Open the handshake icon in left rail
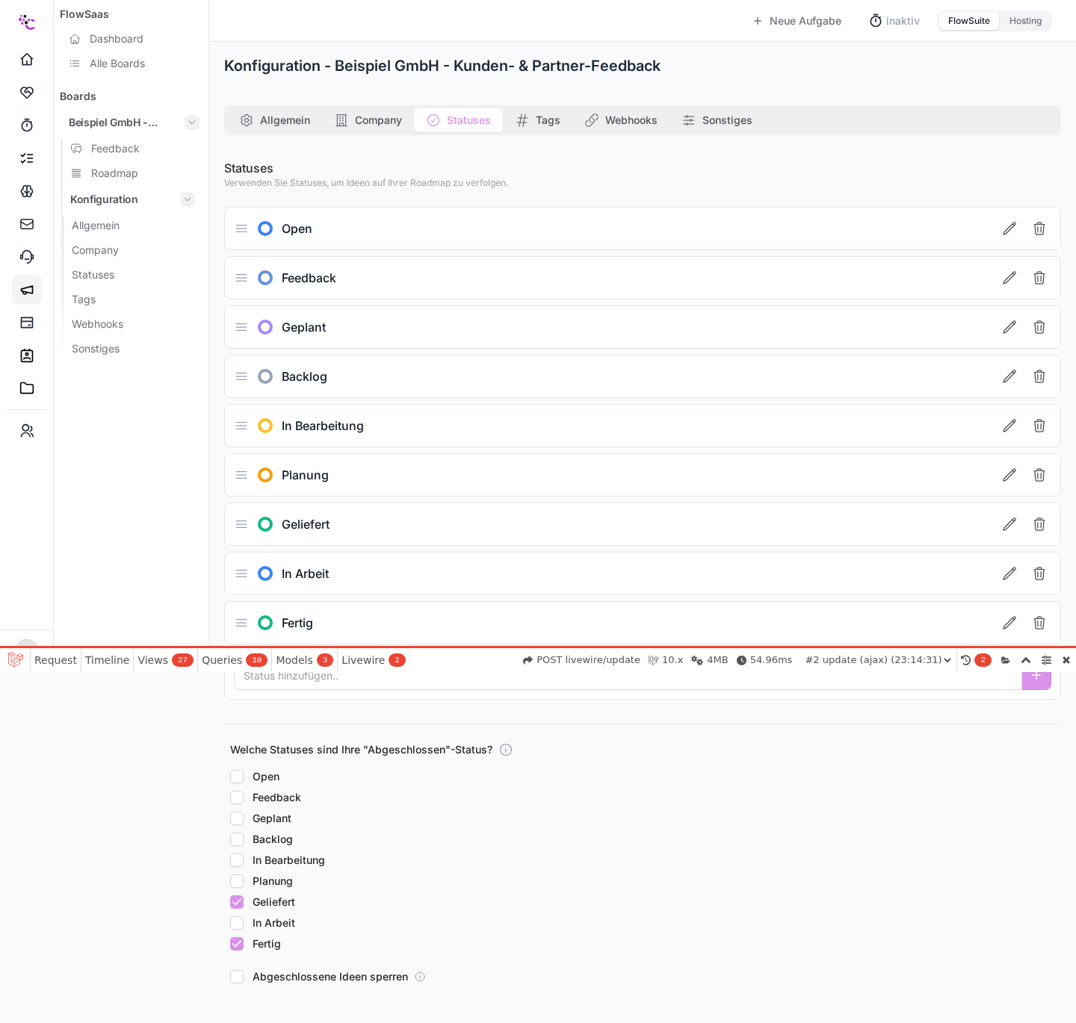Viewport: 1076px width, 1023px height. coord(27,92)
